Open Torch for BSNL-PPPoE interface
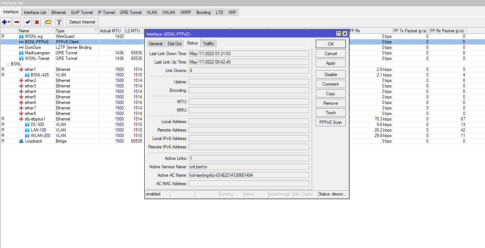This screenshot has height=248, width=485. point(330,112)
